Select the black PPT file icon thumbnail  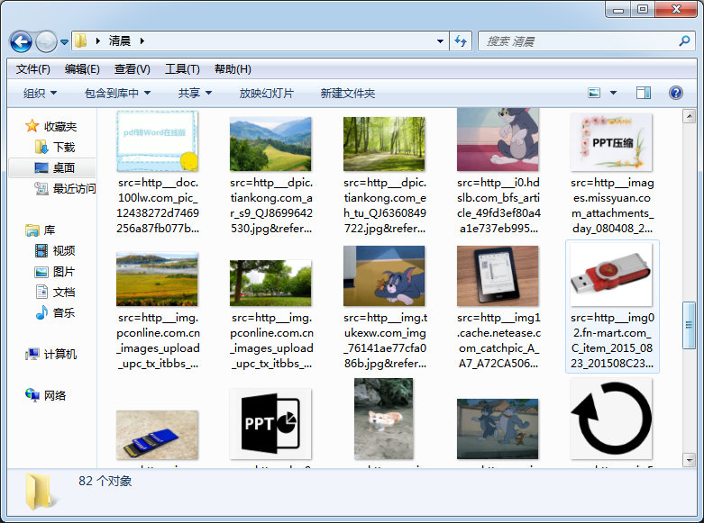(x=270, y=424)
